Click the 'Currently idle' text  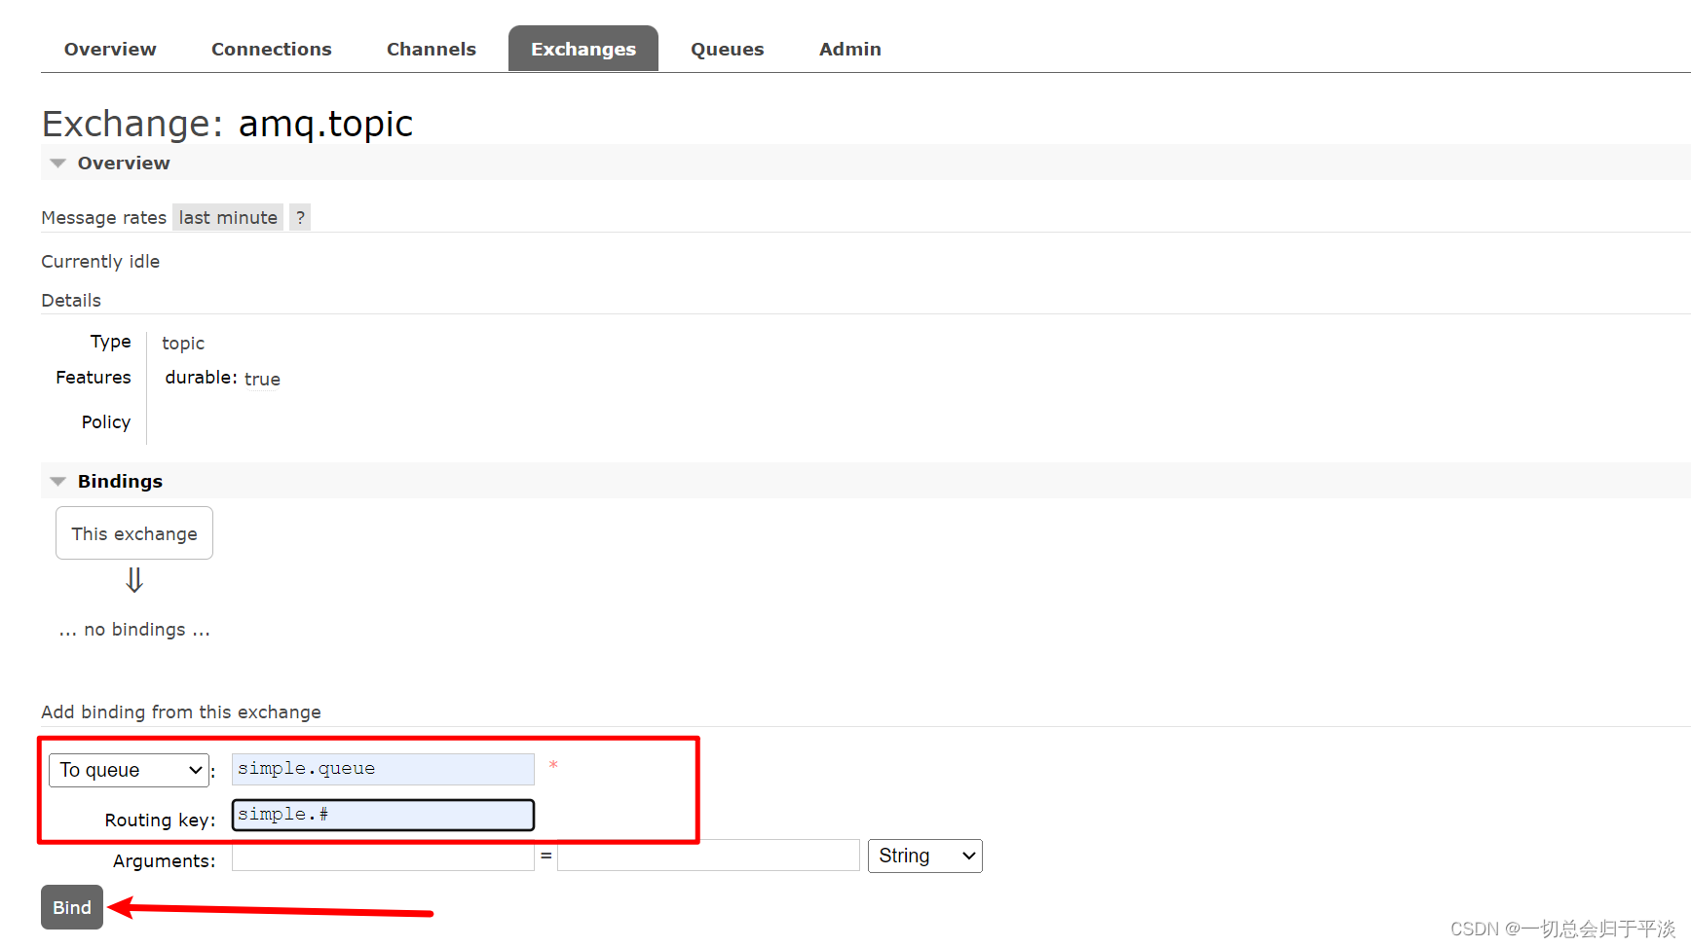point(100,261)
